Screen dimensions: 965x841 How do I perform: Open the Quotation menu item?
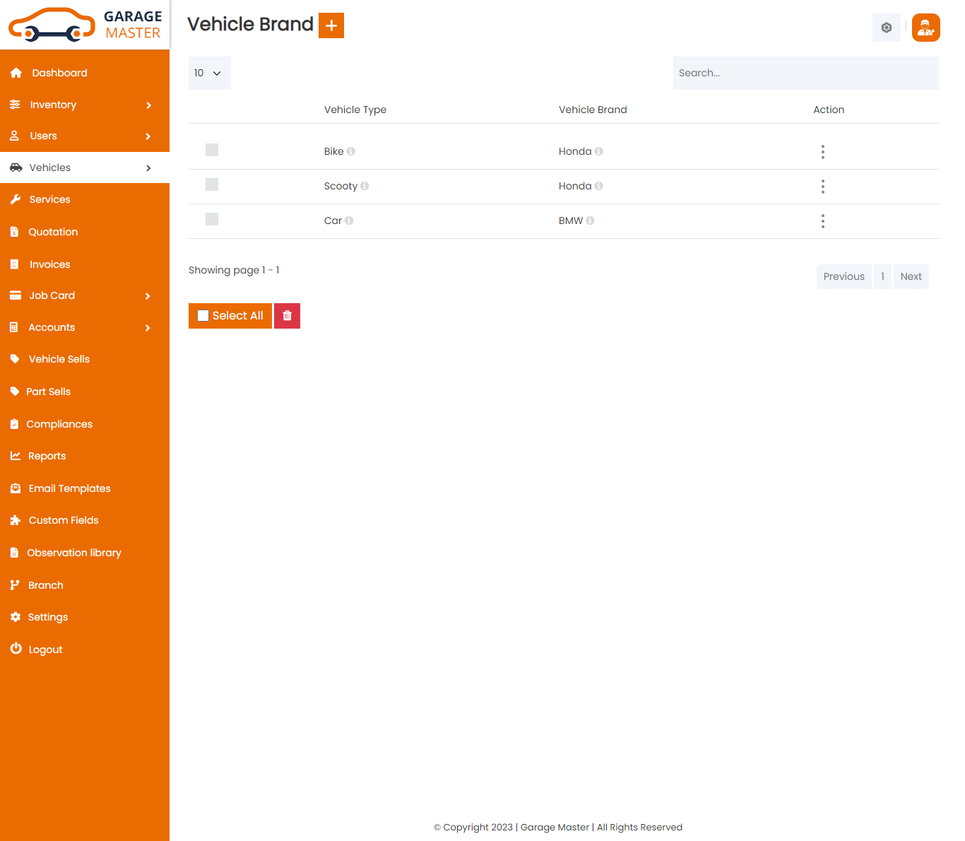tap(53, 232)
